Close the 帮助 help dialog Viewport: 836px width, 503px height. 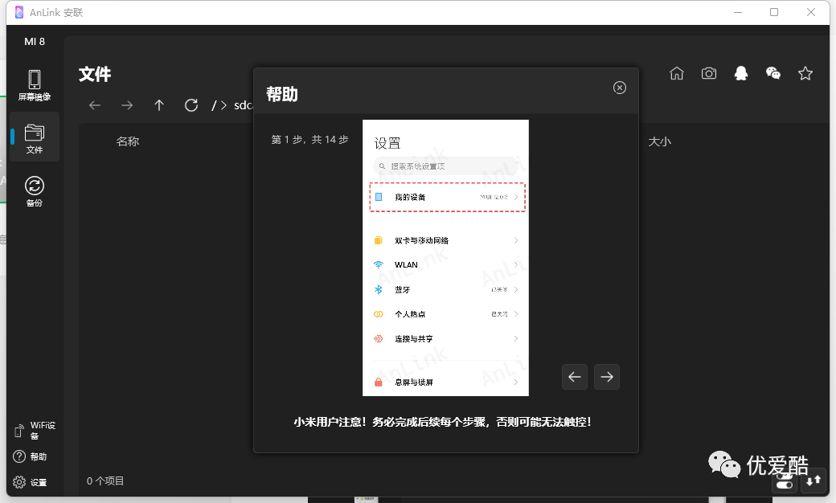pyautogui.click(x=620, y=88)
